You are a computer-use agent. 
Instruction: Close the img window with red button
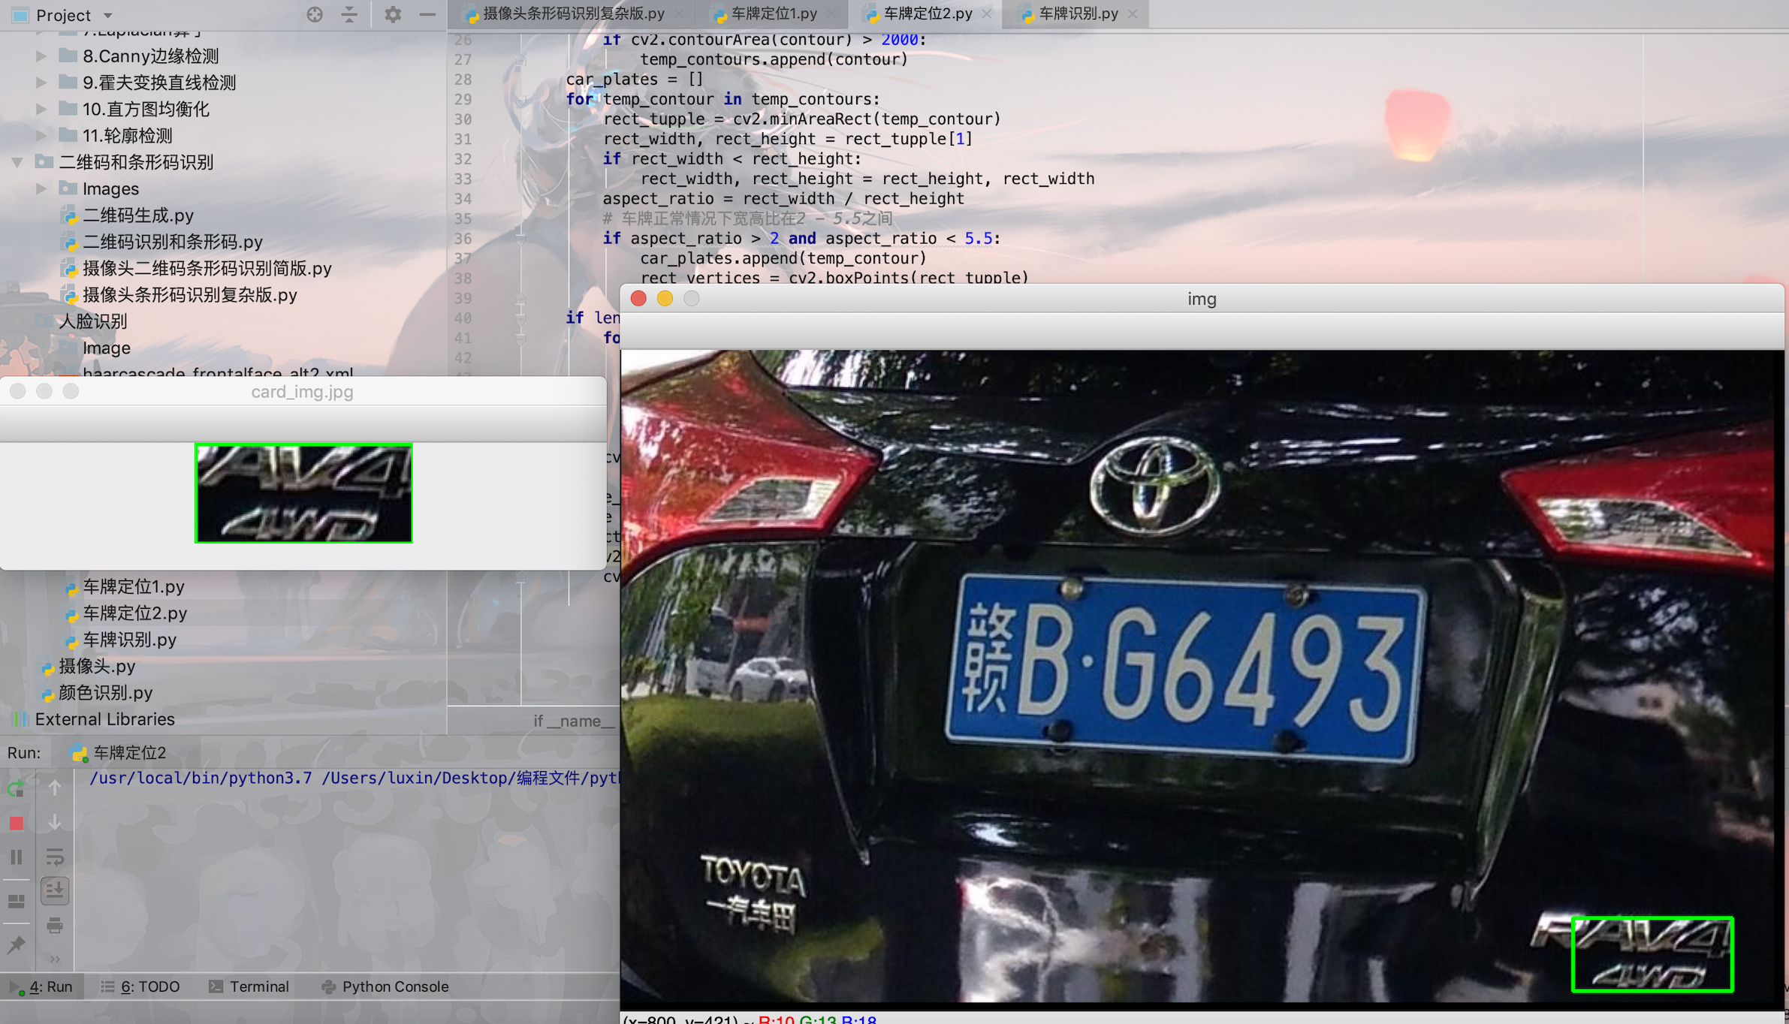click(638, 299)
